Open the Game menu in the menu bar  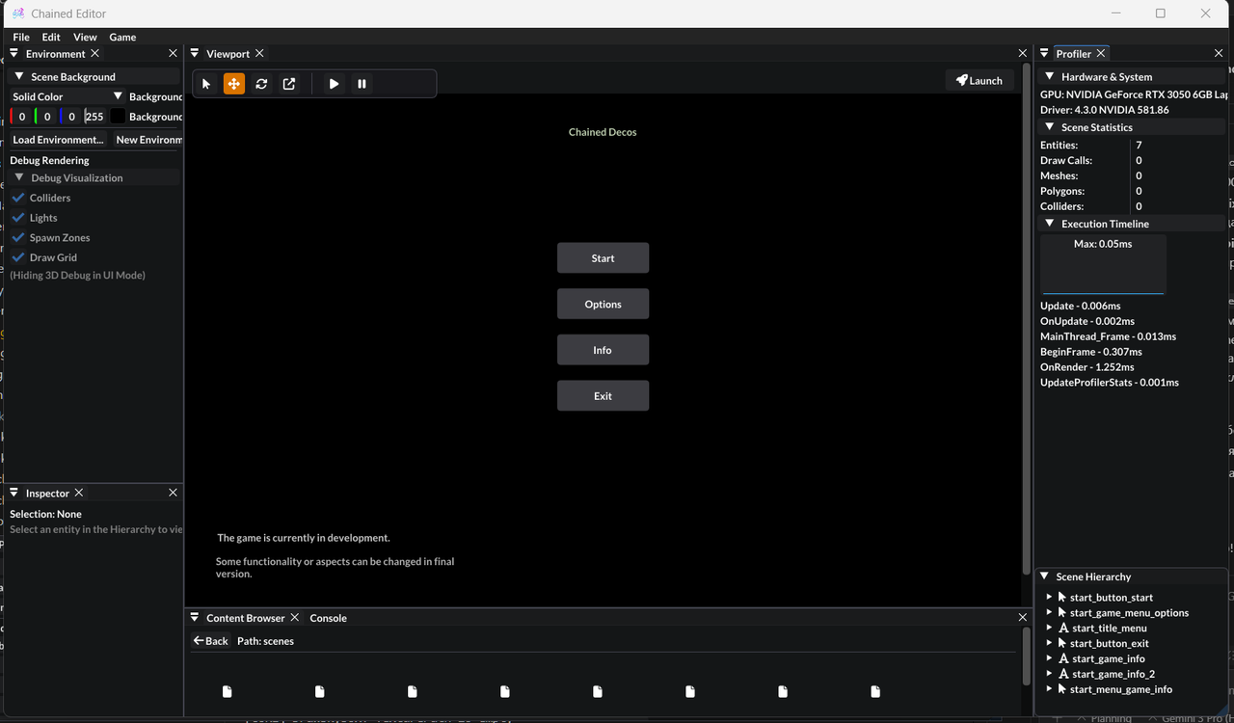point(121,37)
